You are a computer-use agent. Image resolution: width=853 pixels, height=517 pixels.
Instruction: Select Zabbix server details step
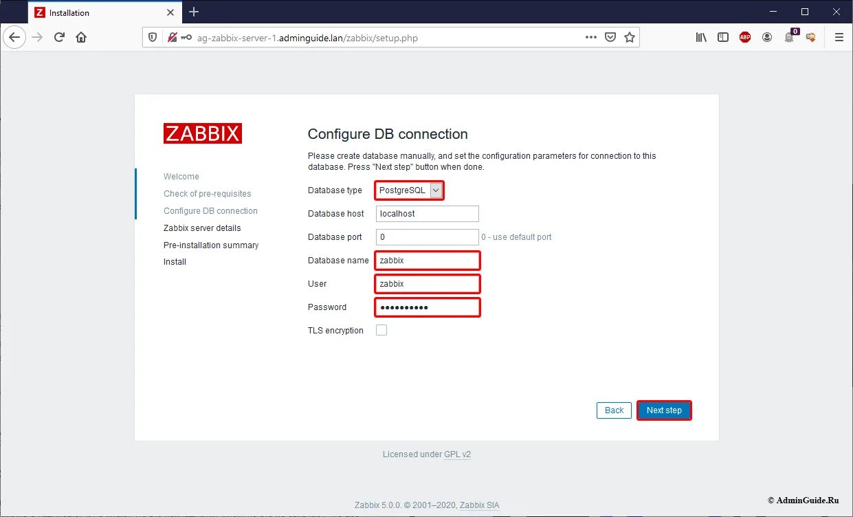click(202, 228)
